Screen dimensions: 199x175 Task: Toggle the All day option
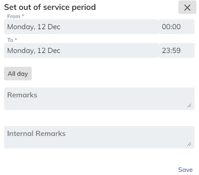tap(18, 74)
